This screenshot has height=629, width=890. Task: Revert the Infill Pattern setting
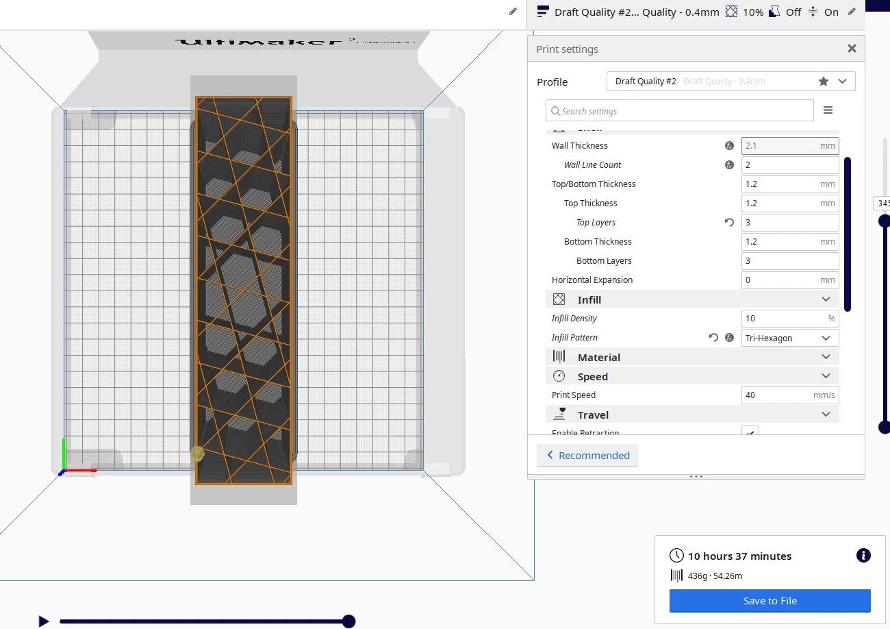(x=713, y=338)
